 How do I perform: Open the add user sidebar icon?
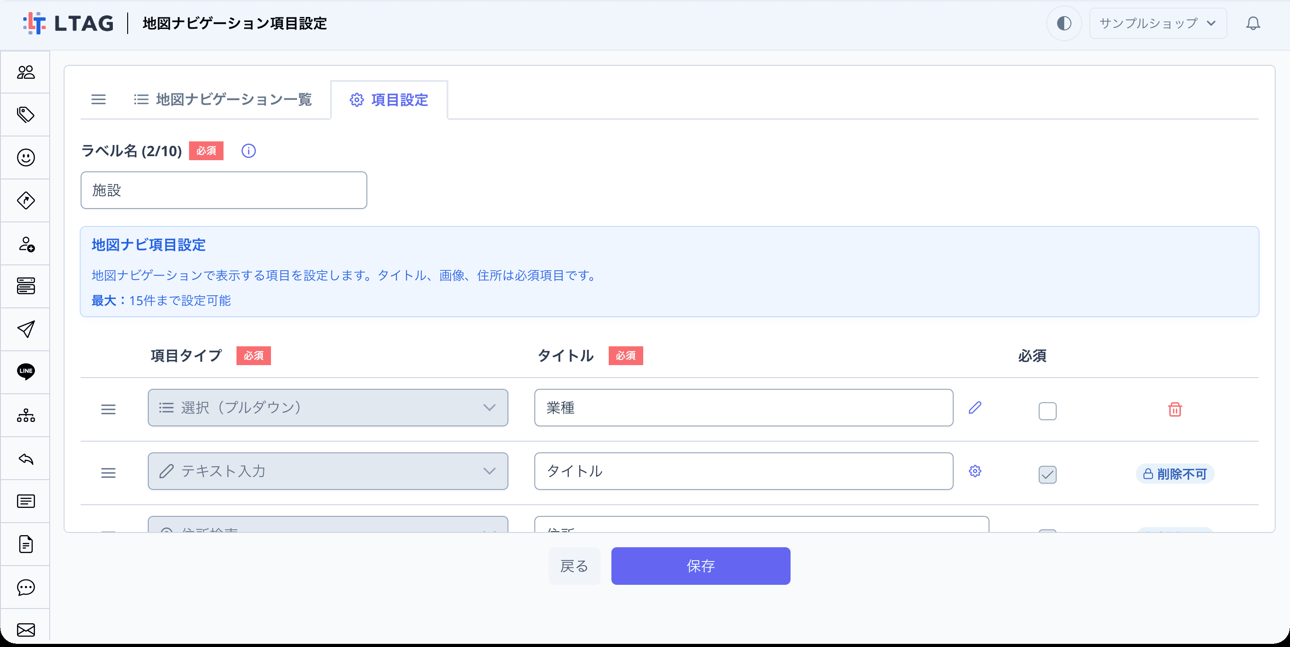click(26, 244)
